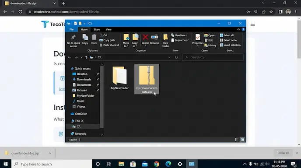Image resolution: width=301 pixels, height=168 pixels.
Task: Reload the Chrome page
Action: point(20,12)
